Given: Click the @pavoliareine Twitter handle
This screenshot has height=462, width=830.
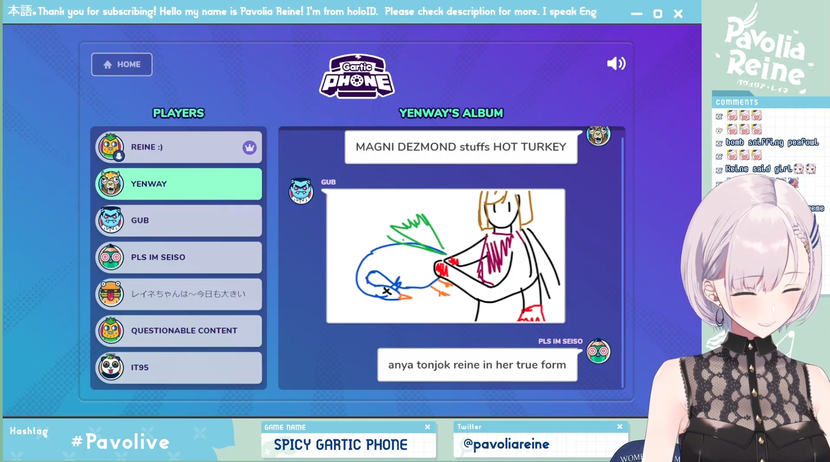Looking at the screenshot, I should (506, 444).
